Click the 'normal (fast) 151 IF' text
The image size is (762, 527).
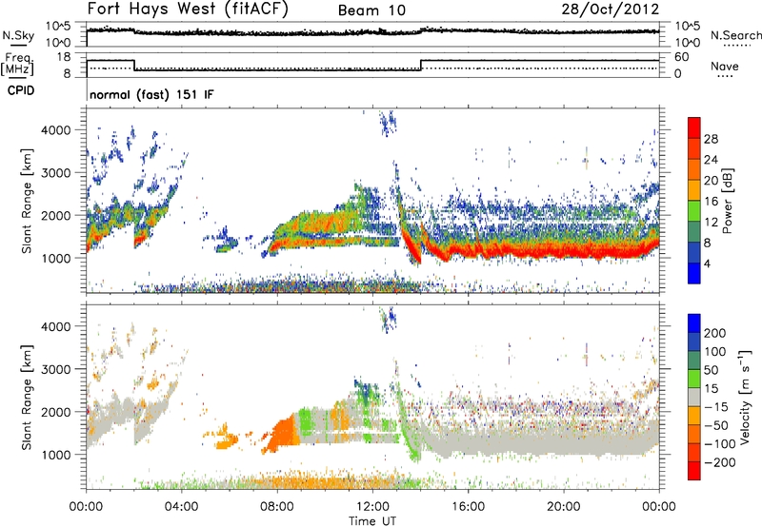(151, 94)
